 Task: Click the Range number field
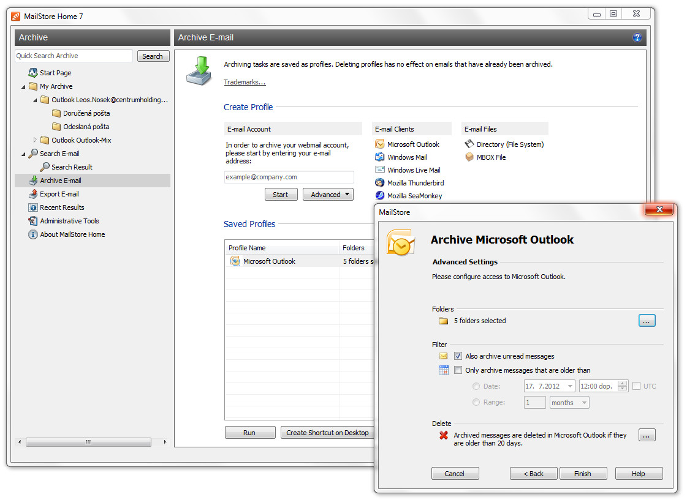(534, 403)
